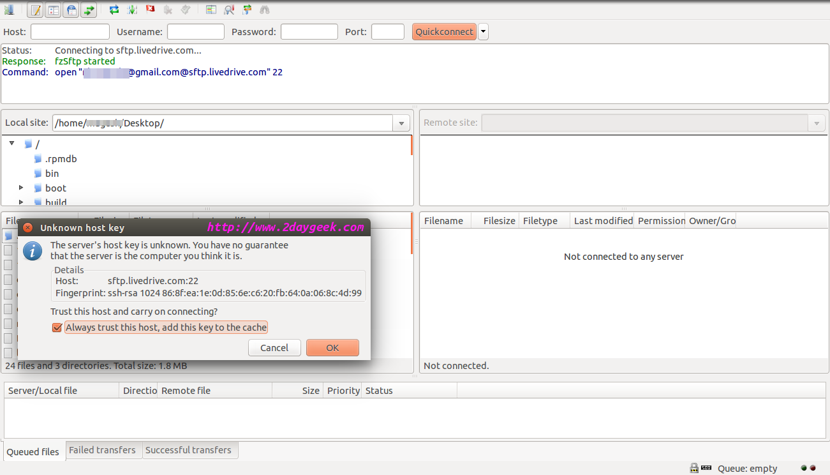830x475 pixels.
Task: Toggle message log display icon
Action: pos(36,10)
